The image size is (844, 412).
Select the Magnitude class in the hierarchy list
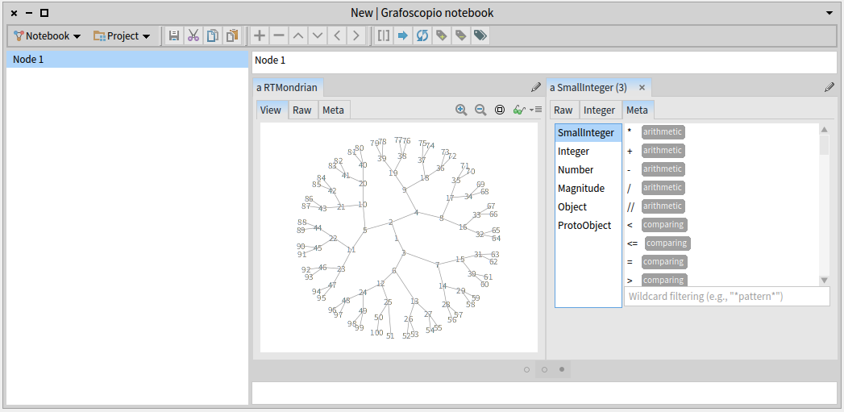coord(588,189)
